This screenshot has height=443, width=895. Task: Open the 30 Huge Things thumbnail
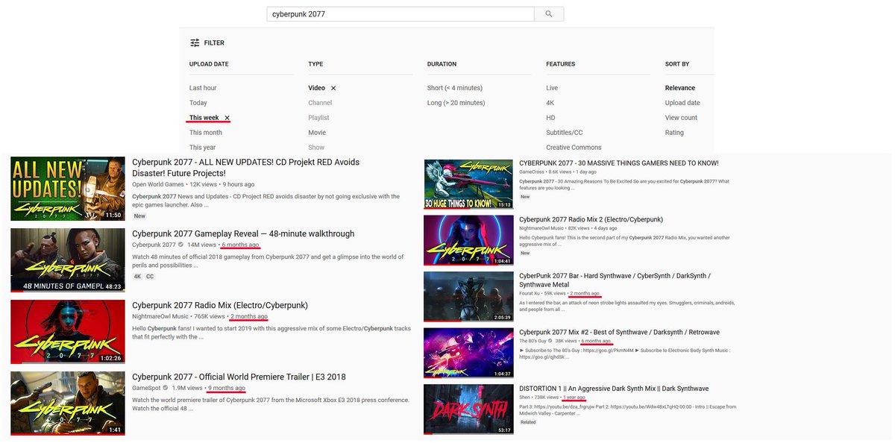click(468, 183)
